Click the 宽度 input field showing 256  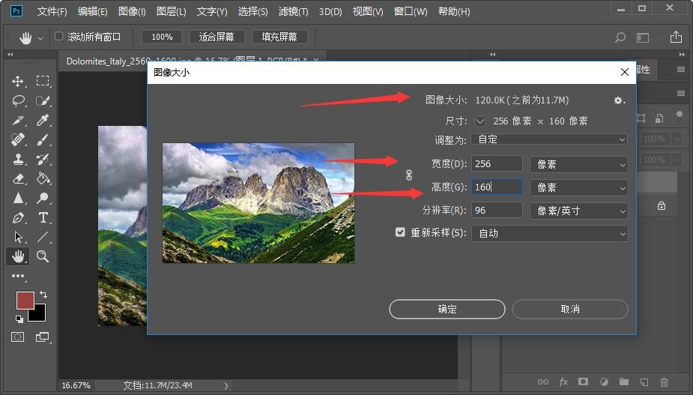point(497,163)
